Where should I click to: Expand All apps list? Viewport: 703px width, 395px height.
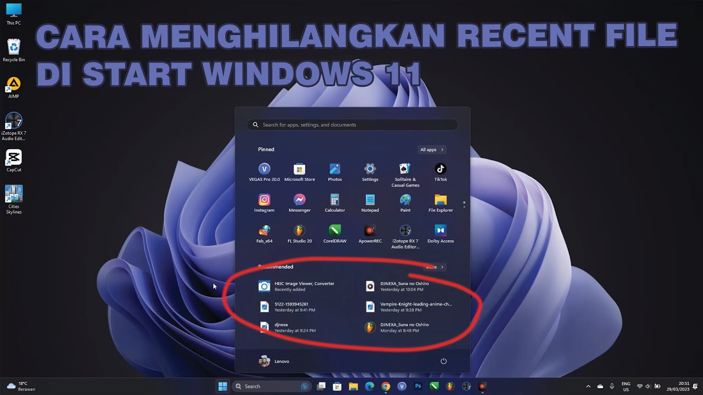coord(432,149)
